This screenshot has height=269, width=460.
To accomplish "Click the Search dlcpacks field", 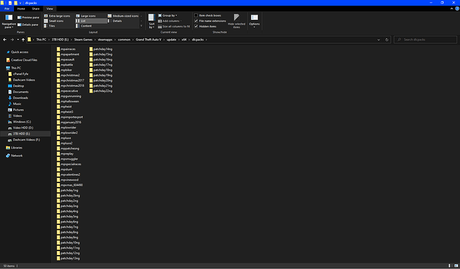I will (x=427, y=40).
